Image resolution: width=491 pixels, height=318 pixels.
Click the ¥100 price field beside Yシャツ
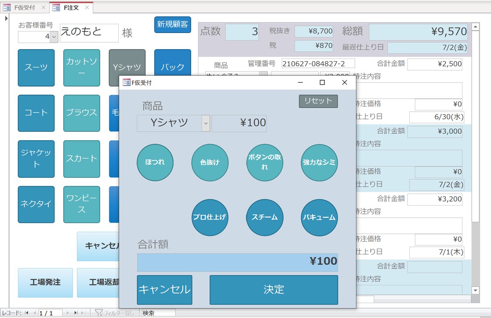[239, 123]
